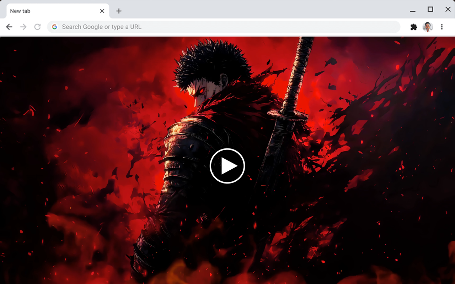Close the 'New tab' tab
455x284 pixels.
pos(102,11)
